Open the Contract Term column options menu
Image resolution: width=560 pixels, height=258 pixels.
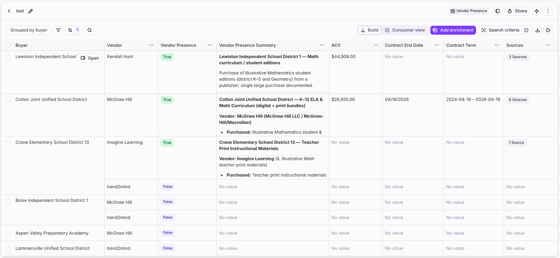[x=497, y=45]
